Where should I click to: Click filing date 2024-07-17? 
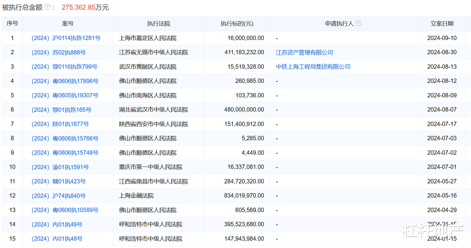(442, 124)
